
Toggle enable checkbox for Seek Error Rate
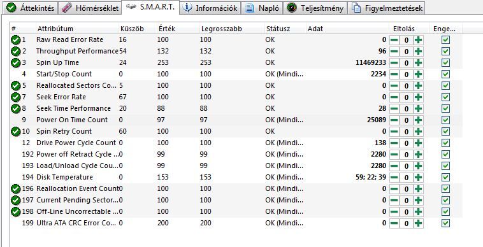click(445, 97)
